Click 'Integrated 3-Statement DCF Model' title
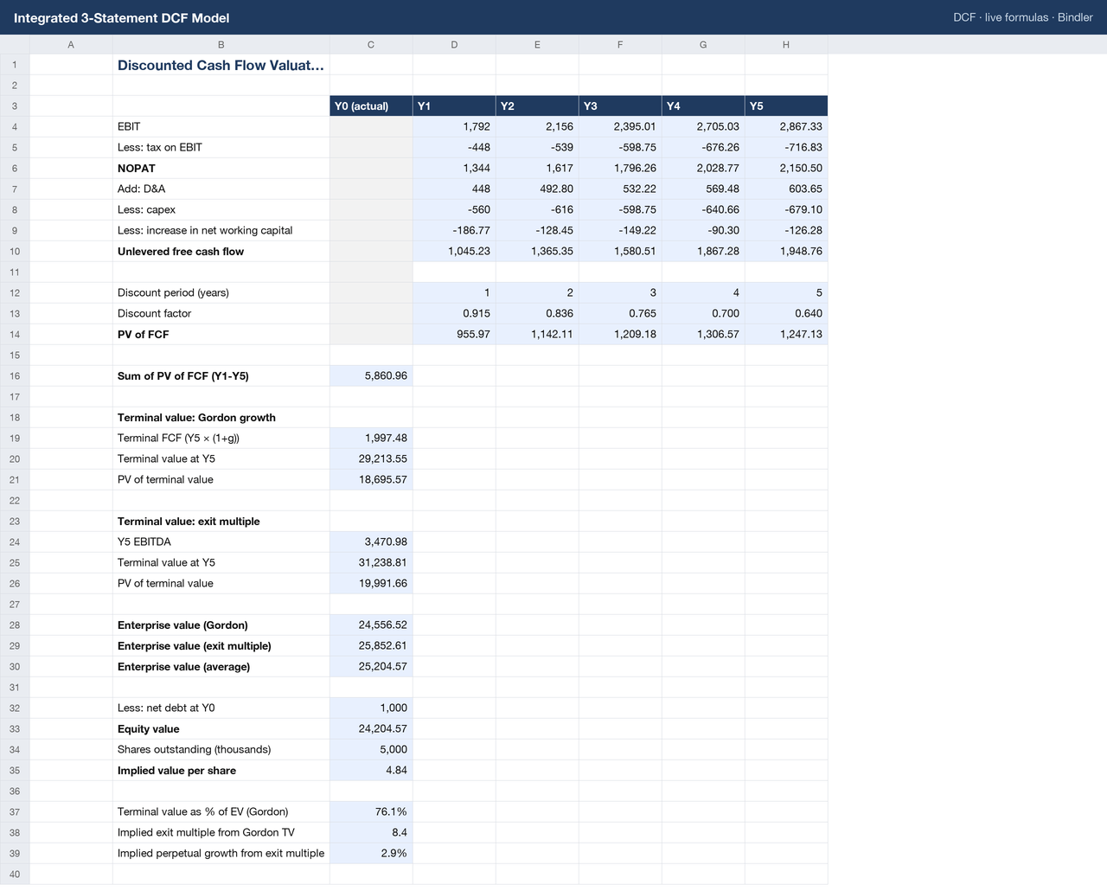The height and width of the screenshot is (891, 1107). [122, 17]
